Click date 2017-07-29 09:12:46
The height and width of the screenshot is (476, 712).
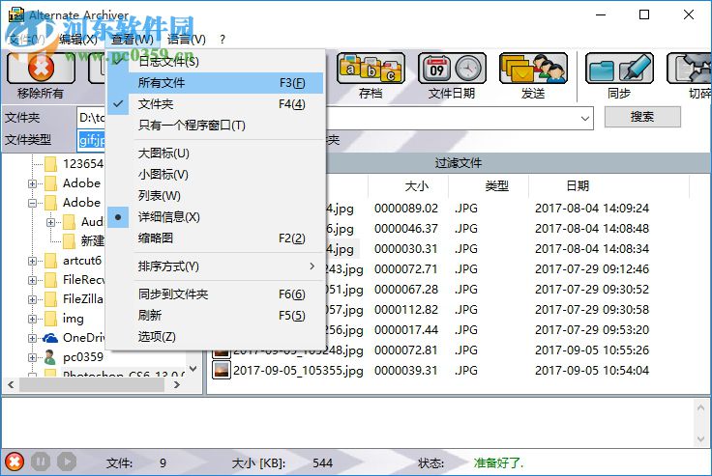[x=592, y=269]
